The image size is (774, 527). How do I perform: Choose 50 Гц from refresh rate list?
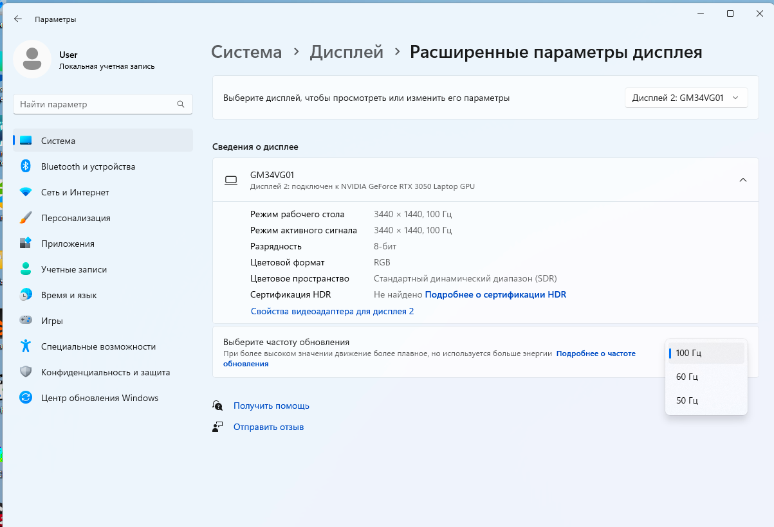(x=687, y=400)
